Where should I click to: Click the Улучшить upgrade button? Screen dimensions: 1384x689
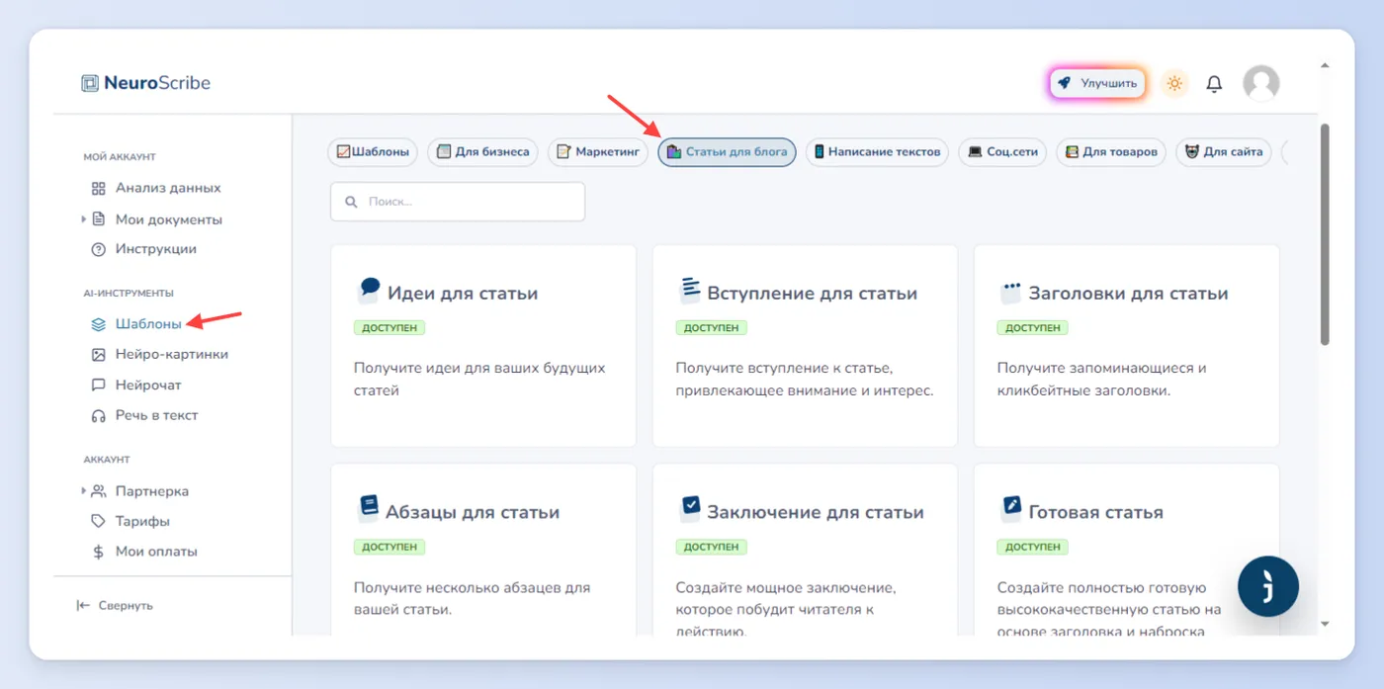[x=1097, y=84]
